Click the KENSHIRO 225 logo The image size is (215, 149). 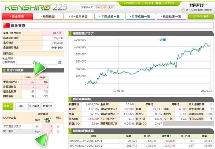click(x=36, y=7)
